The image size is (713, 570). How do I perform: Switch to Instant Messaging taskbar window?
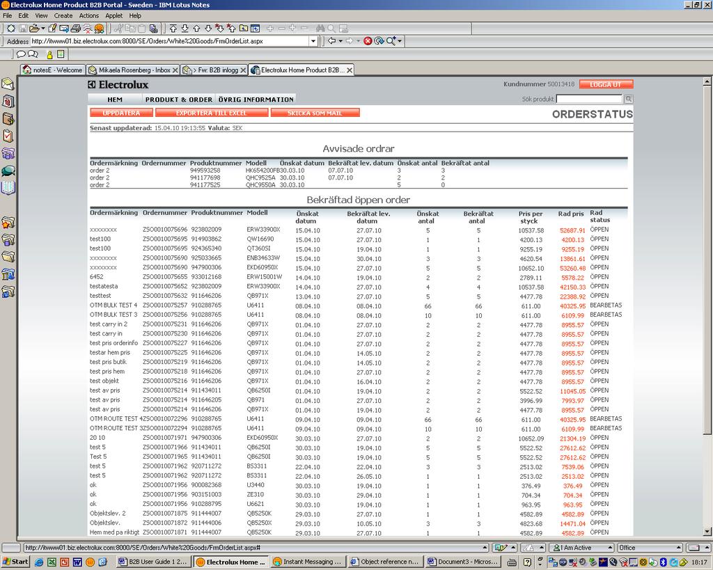(x=308, y=562)
